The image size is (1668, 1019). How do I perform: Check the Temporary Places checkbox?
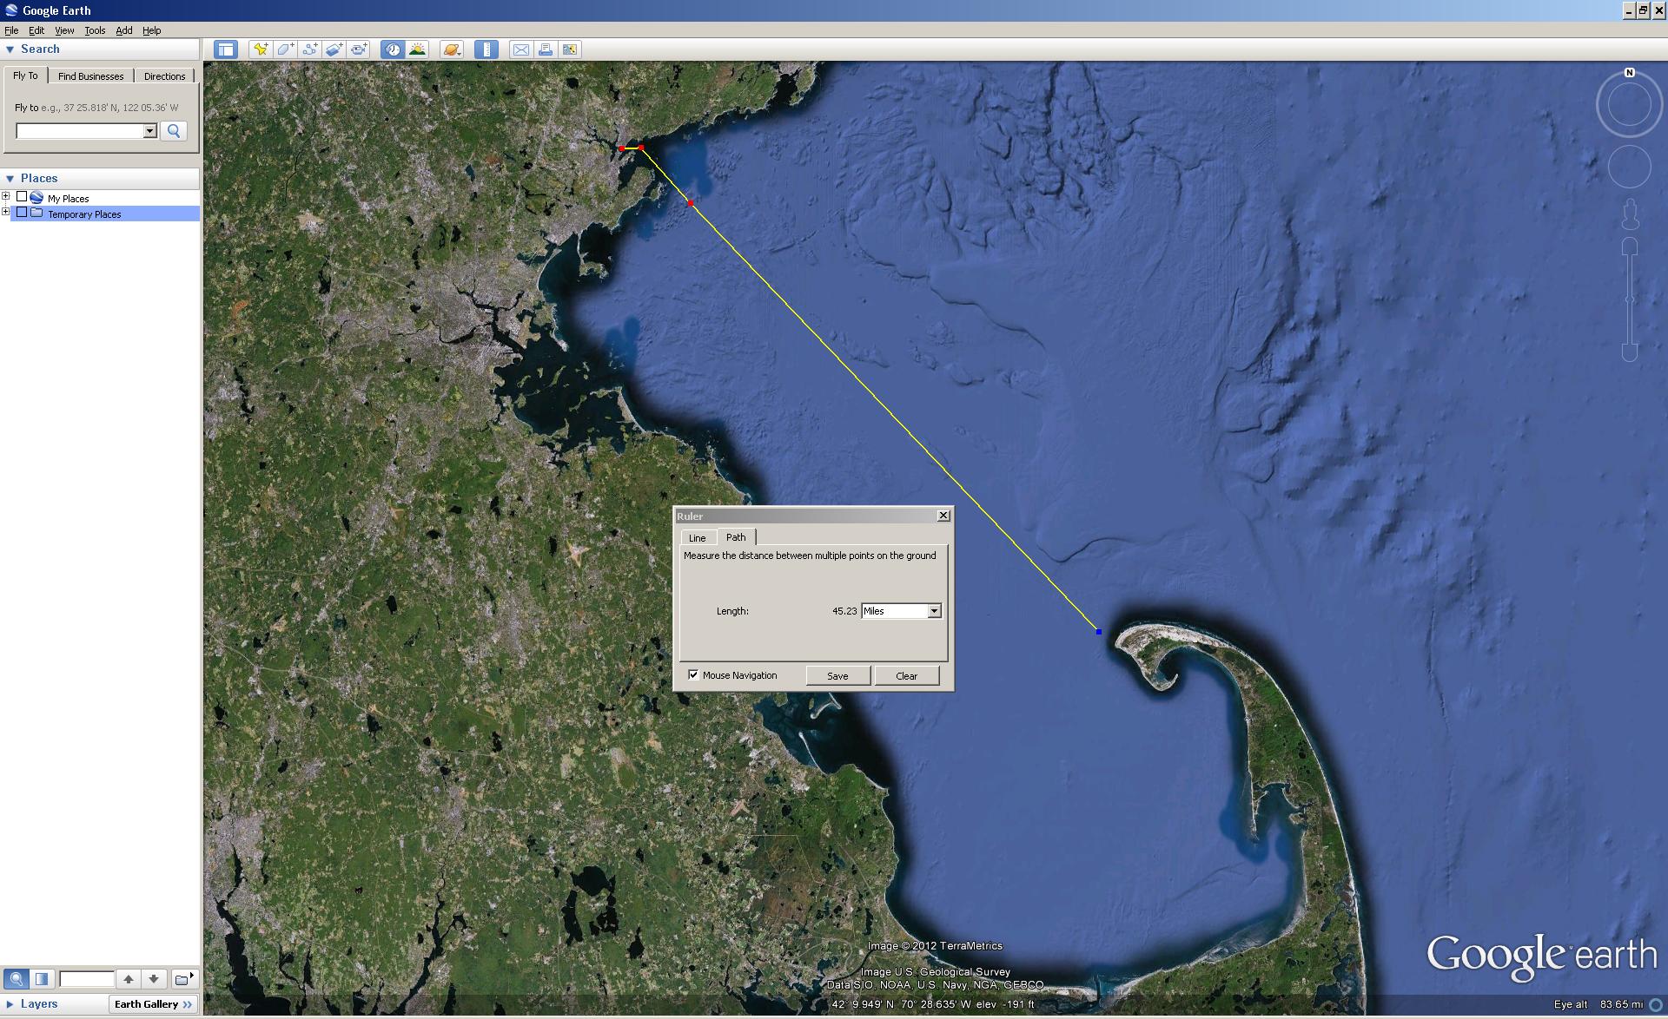22,213
